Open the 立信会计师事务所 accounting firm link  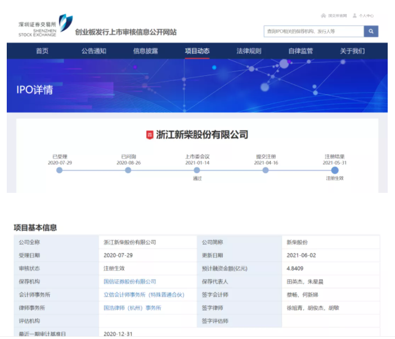pos(144,295)
